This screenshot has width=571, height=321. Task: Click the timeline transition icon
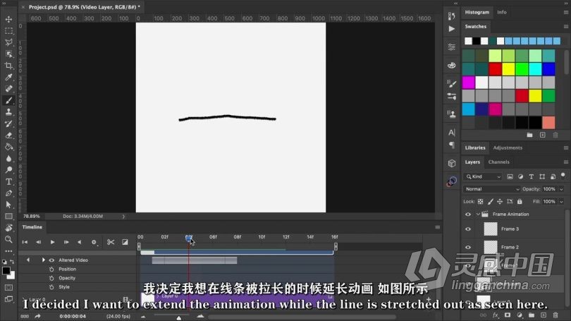pyautogui.click(x=125, y=242)
